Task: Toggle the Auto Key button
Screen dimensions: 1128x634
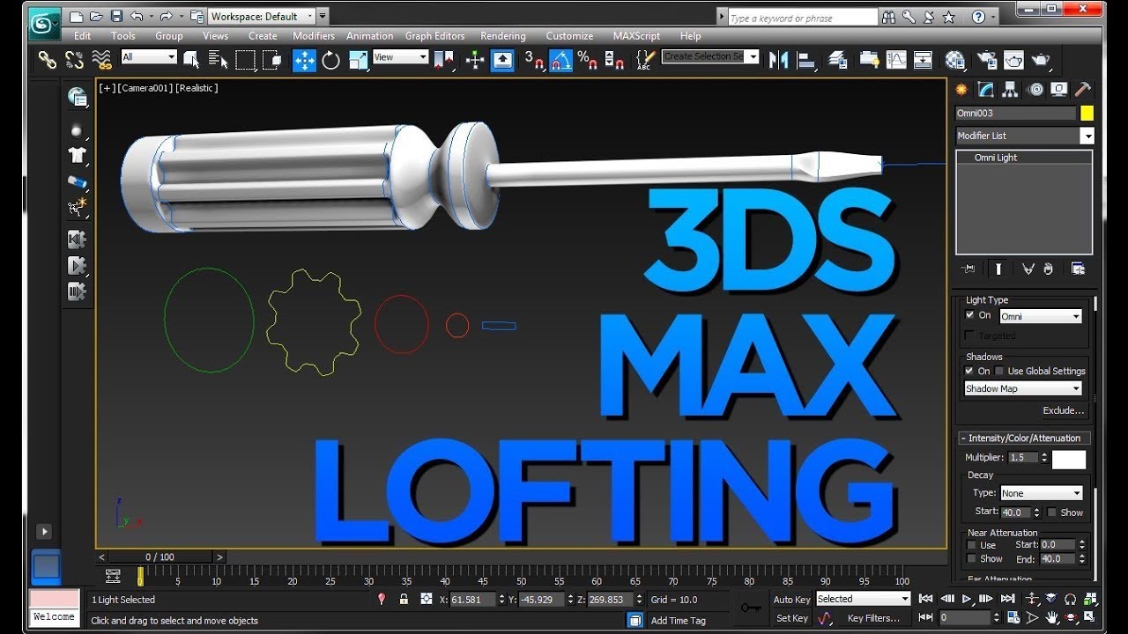Action: (x=791, y=600)
